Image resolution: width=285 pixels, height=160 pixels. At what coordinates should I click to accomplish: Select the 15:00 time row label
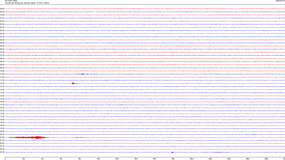tap(2, 102)
